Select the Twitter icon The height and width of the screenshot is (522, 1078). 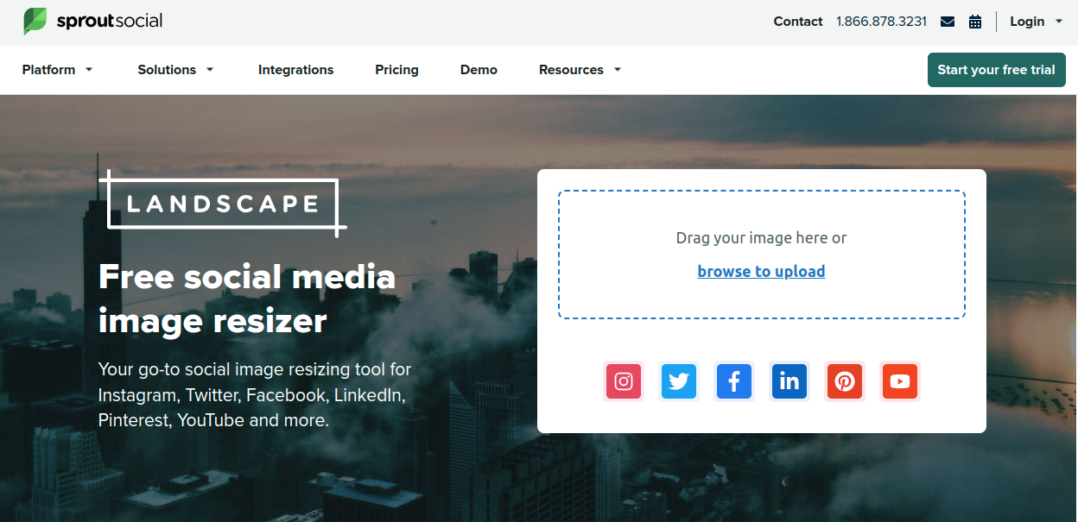tap(679, 381)
